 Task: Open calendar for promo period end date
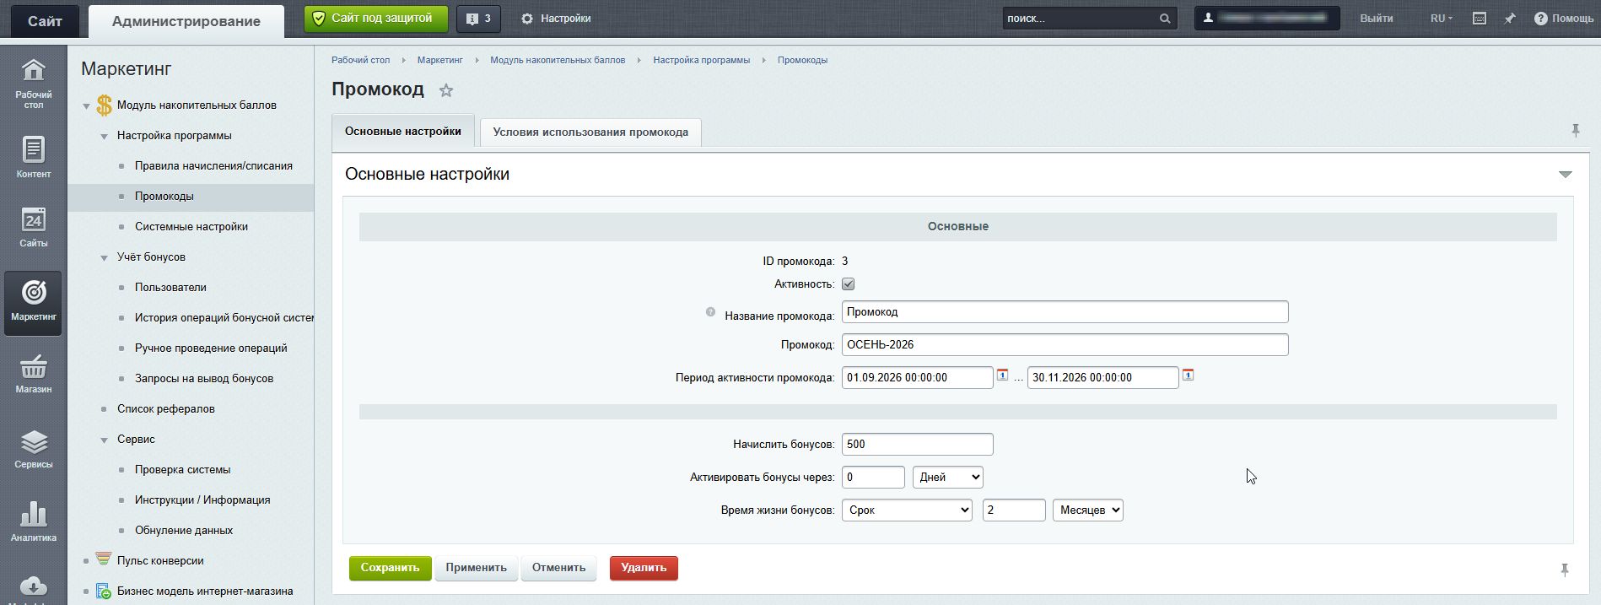pos(1188,375)
